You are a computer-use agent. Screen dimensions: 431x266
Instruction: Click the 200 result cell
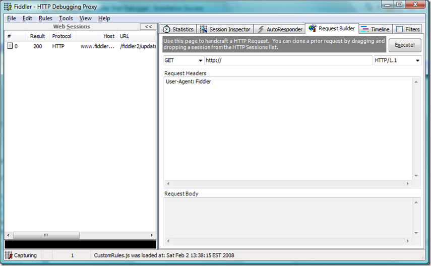pyautogui.click(x=38, y=46)
